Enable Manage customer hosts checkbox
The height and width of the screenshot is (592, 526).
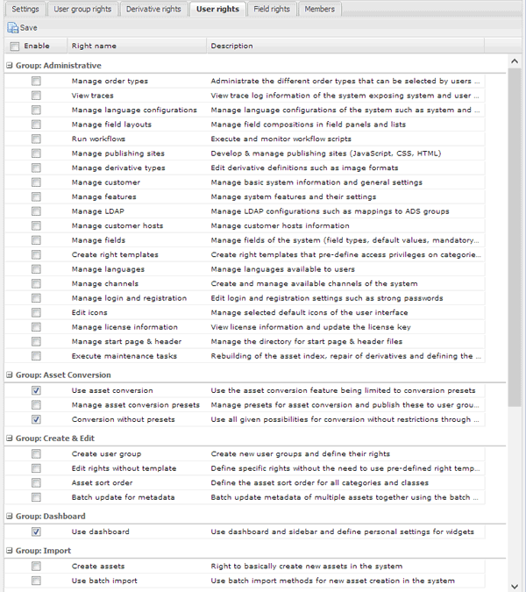tap(36, 225)
